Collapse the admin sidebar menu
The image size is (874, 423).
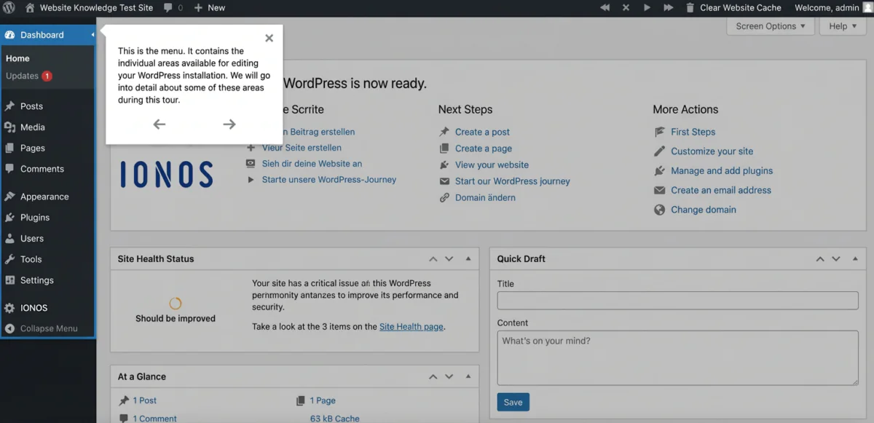(x=48, y=328)
